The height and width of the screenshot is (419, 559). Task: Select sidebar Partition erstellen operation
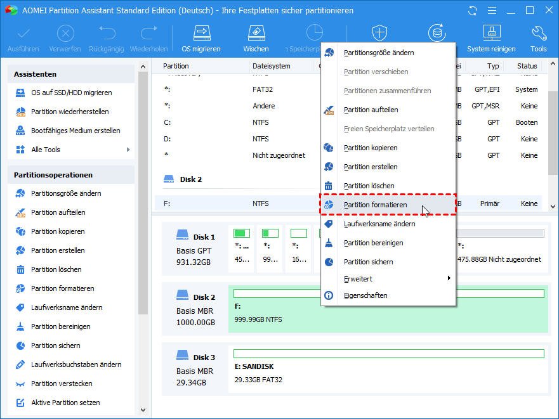57,250
